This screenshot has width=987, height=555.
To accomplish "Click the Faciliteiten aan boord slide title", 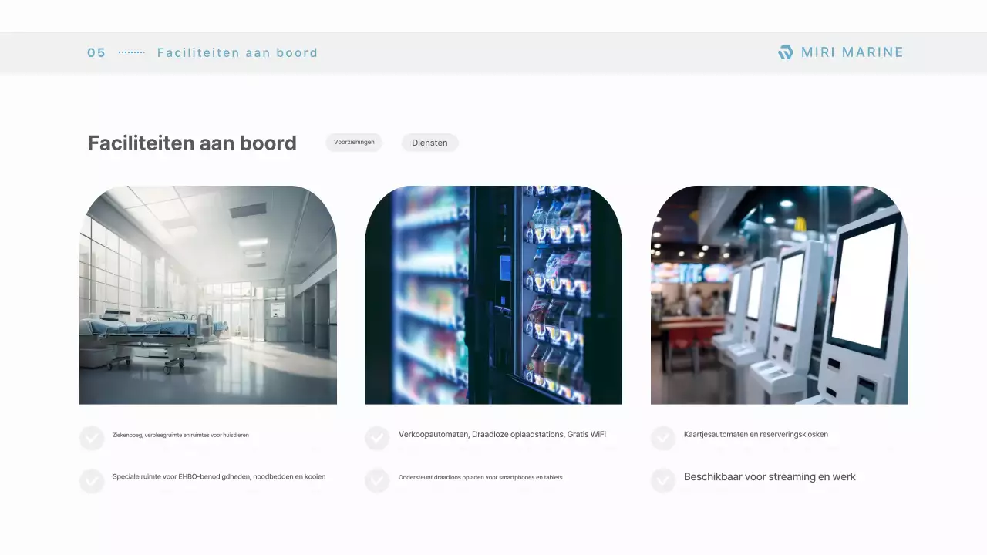I will 192,143.
